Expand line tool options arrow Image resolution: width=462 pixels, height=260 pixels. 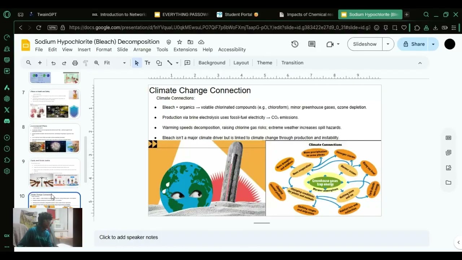(x=177, y=63)
